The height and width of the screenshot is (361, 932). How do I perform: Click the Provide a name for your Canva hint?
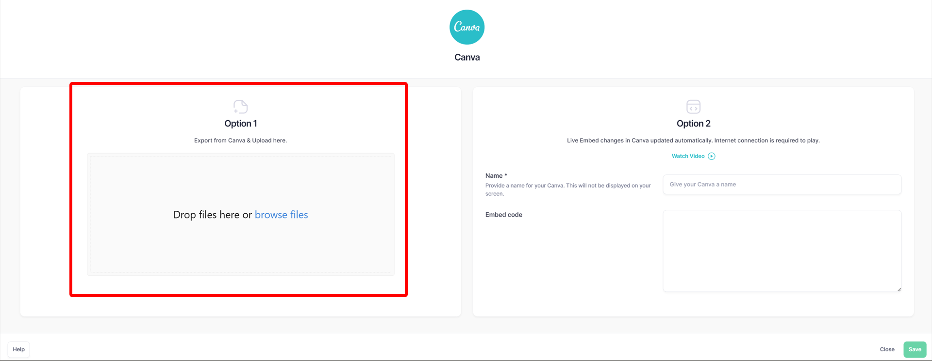(568, 189)
